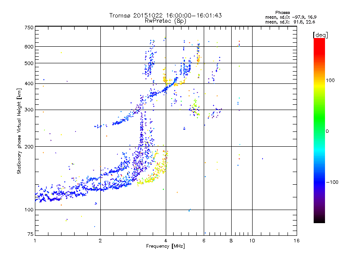Click the y-axis label "200"

[29, 147]
